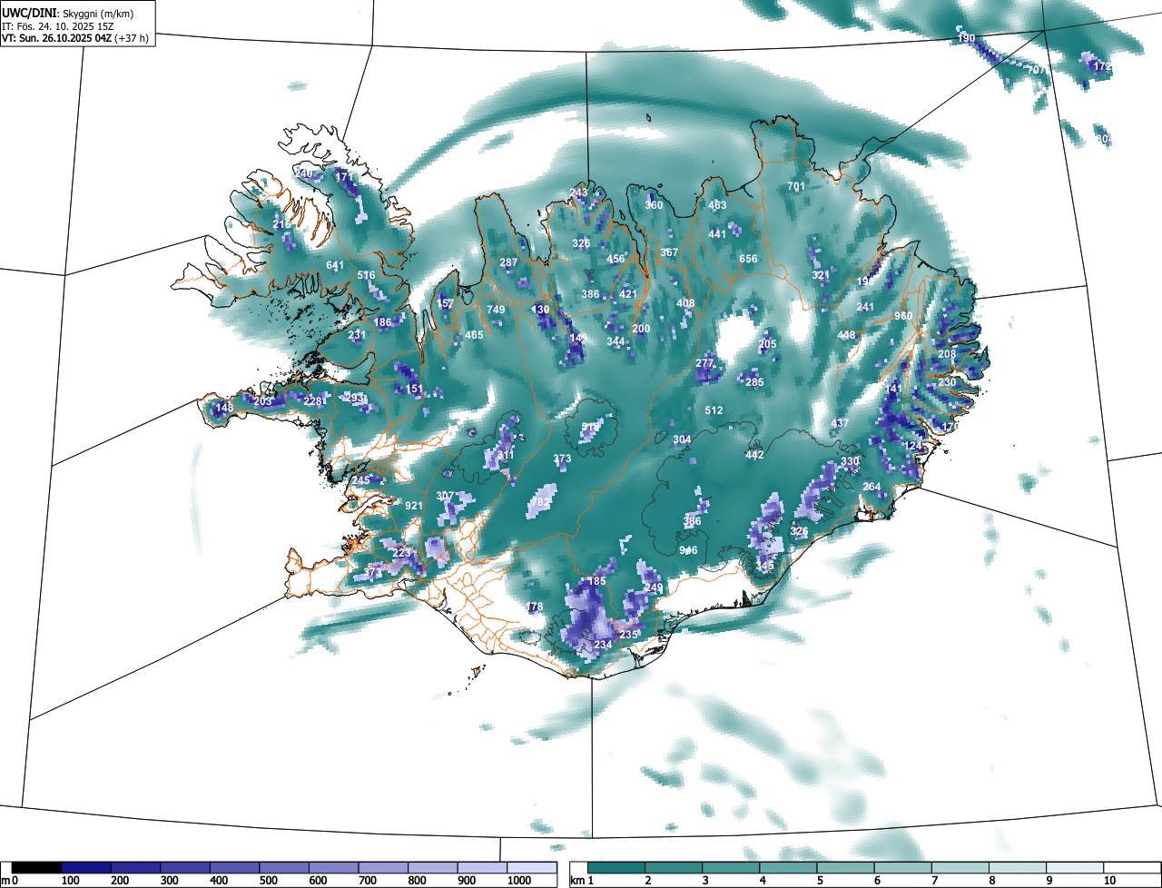
Task: Click the map value 185 in the south
Action: [596, 581]
